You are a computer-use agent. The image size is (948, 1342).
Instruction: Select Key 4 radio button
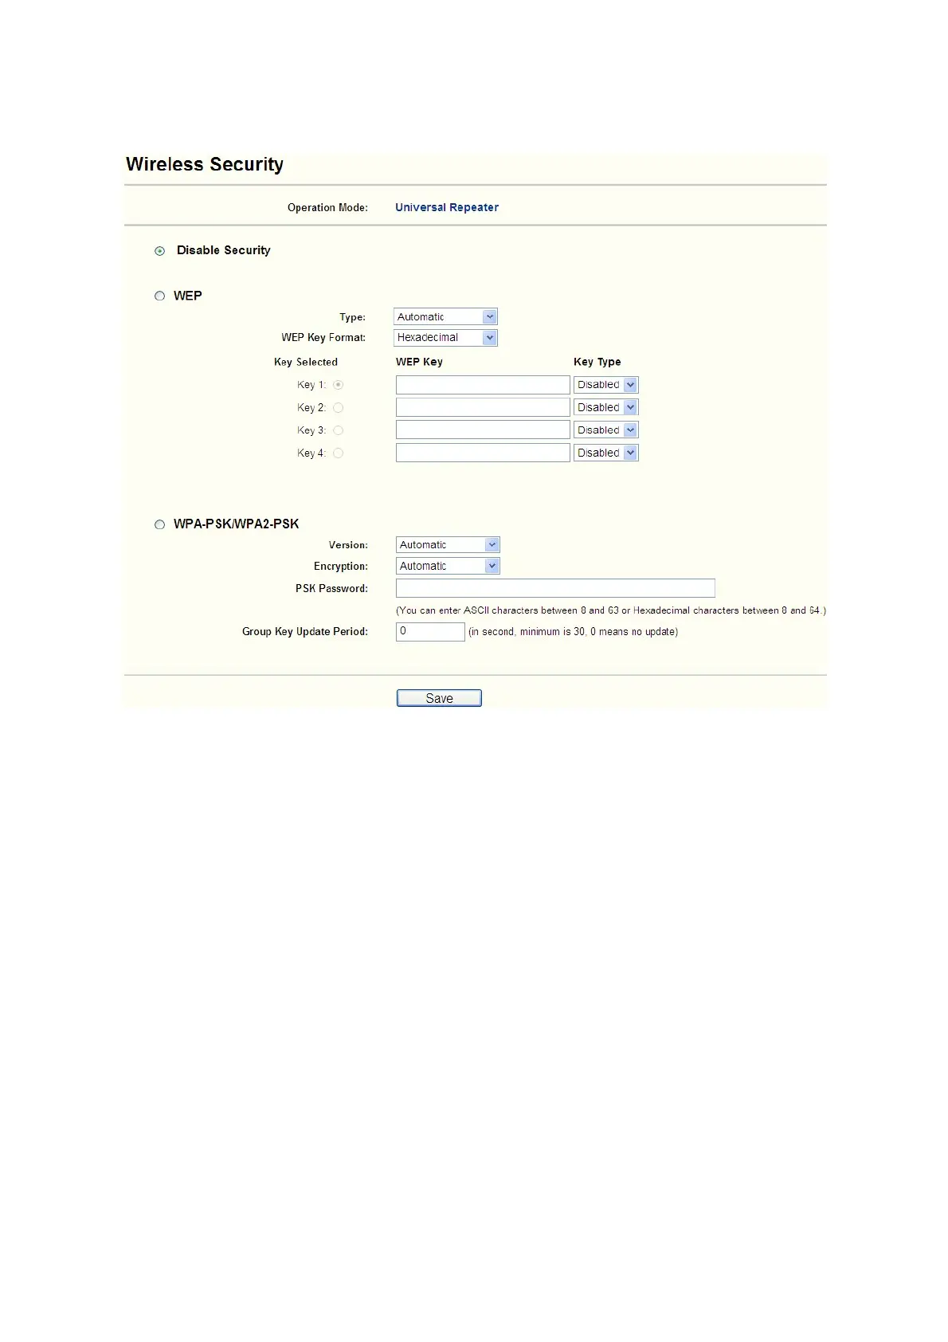click(339, 453)
